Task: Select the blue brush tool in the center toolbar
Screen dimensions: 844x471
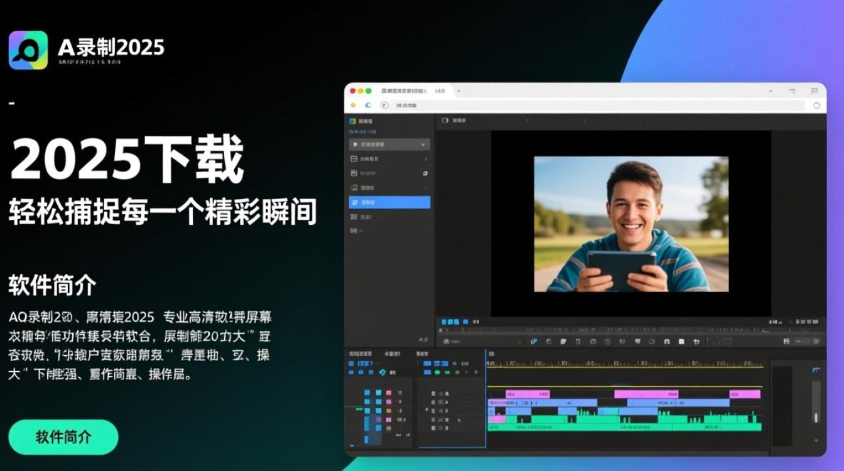Action: (x=534, y=340)
